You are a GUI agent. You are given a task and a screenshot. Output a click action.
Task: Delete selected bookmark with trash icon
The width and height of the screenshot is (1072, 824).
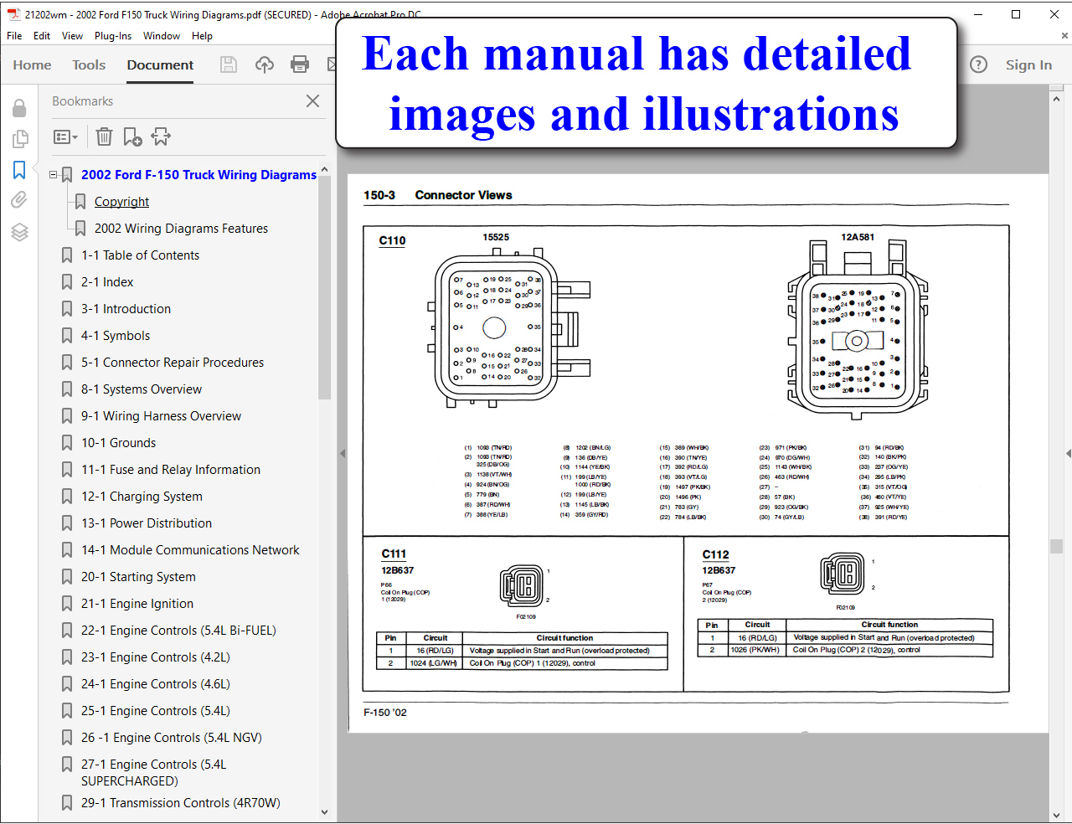pyautogui.click(x=104, y=136)
